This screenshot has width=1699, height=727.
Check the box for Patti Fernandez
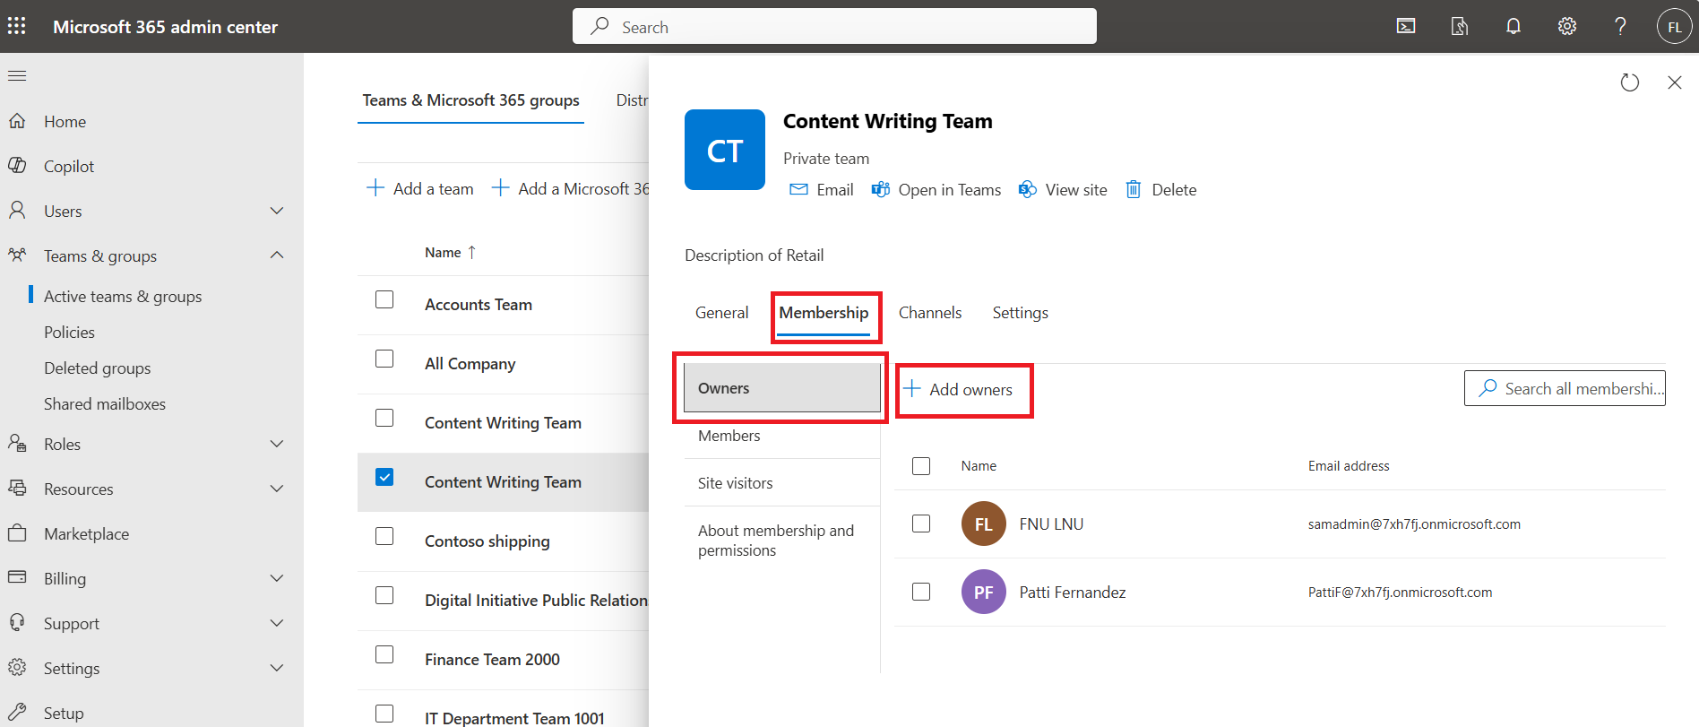(x=921, y=592)
